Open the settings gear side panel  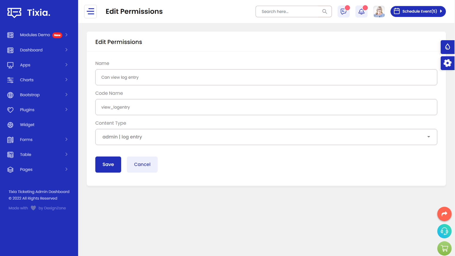[x=447, y=63]
